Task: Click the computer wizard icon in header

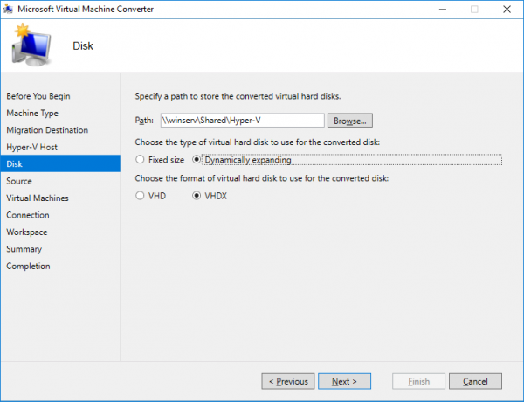Action: click(31, 45)
